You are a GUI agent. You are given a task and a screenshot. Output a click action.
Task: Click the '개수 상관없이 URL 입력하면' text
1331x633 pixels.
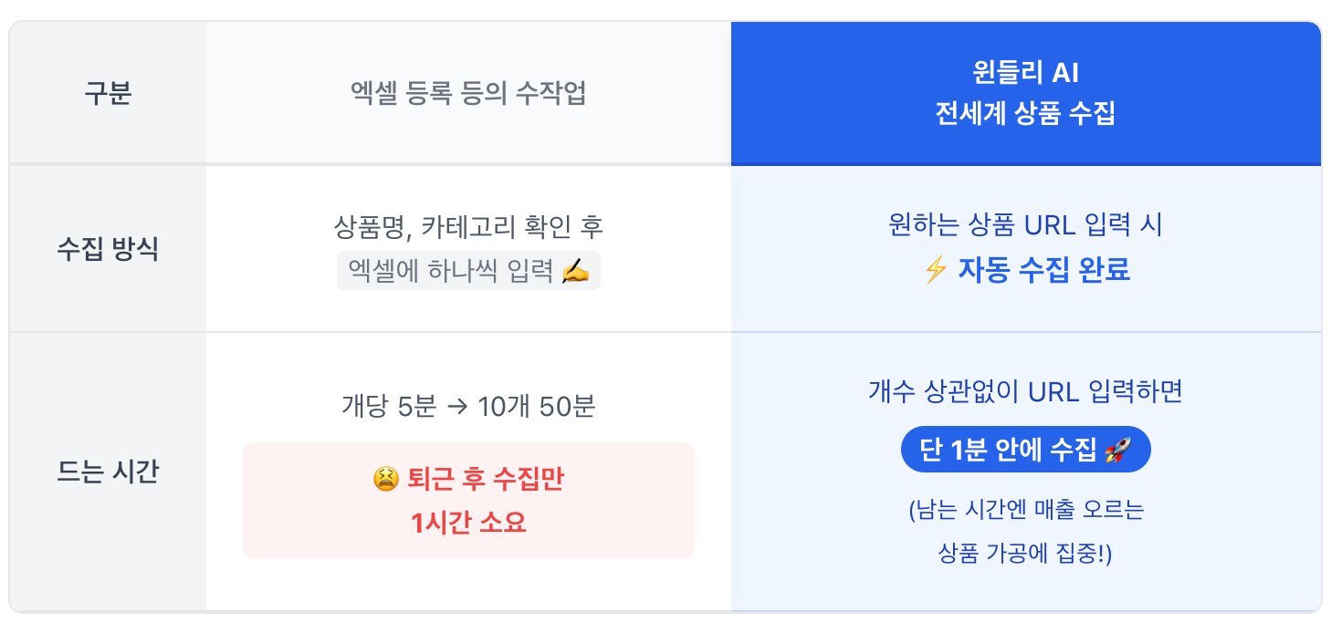(x=1026, y=392)
